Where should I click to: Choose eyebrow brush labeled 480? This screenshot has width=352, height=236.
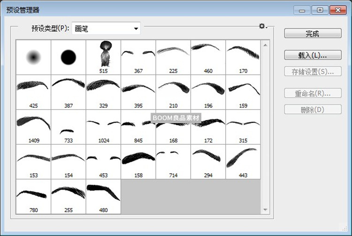pos(103,196)
